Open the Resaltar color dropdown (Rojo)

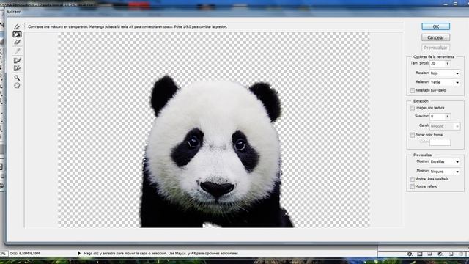(445, 73)
